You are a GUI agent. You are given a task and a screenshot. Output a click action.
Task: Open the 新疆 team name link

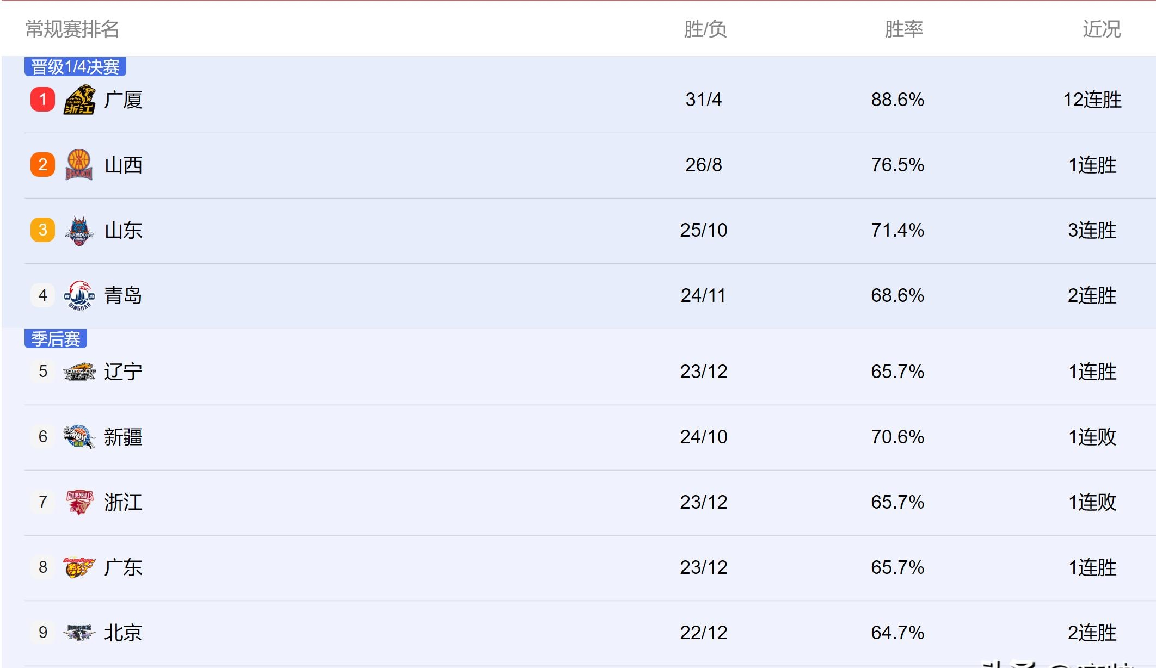[x=124, y=437]
